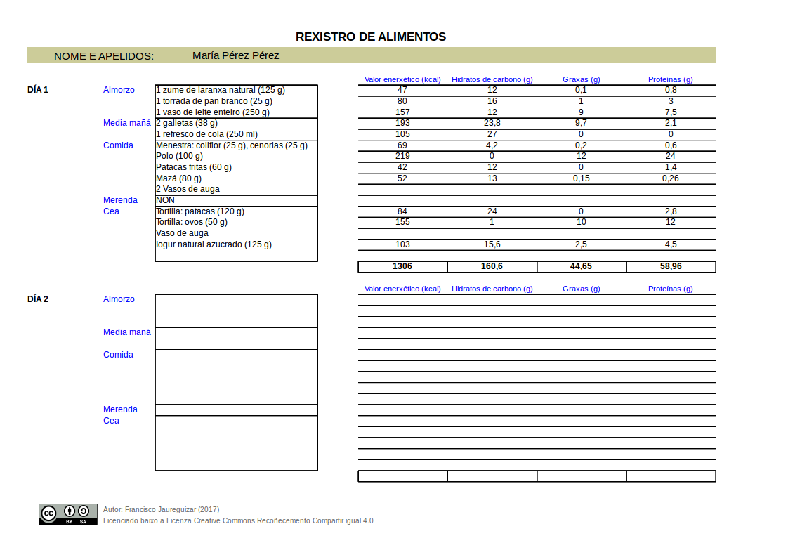Select the author credit 'Francisco Jaureguizar (2017)'
The height and width of the screenshot is (557, 788).
click(x=161, y=509)
